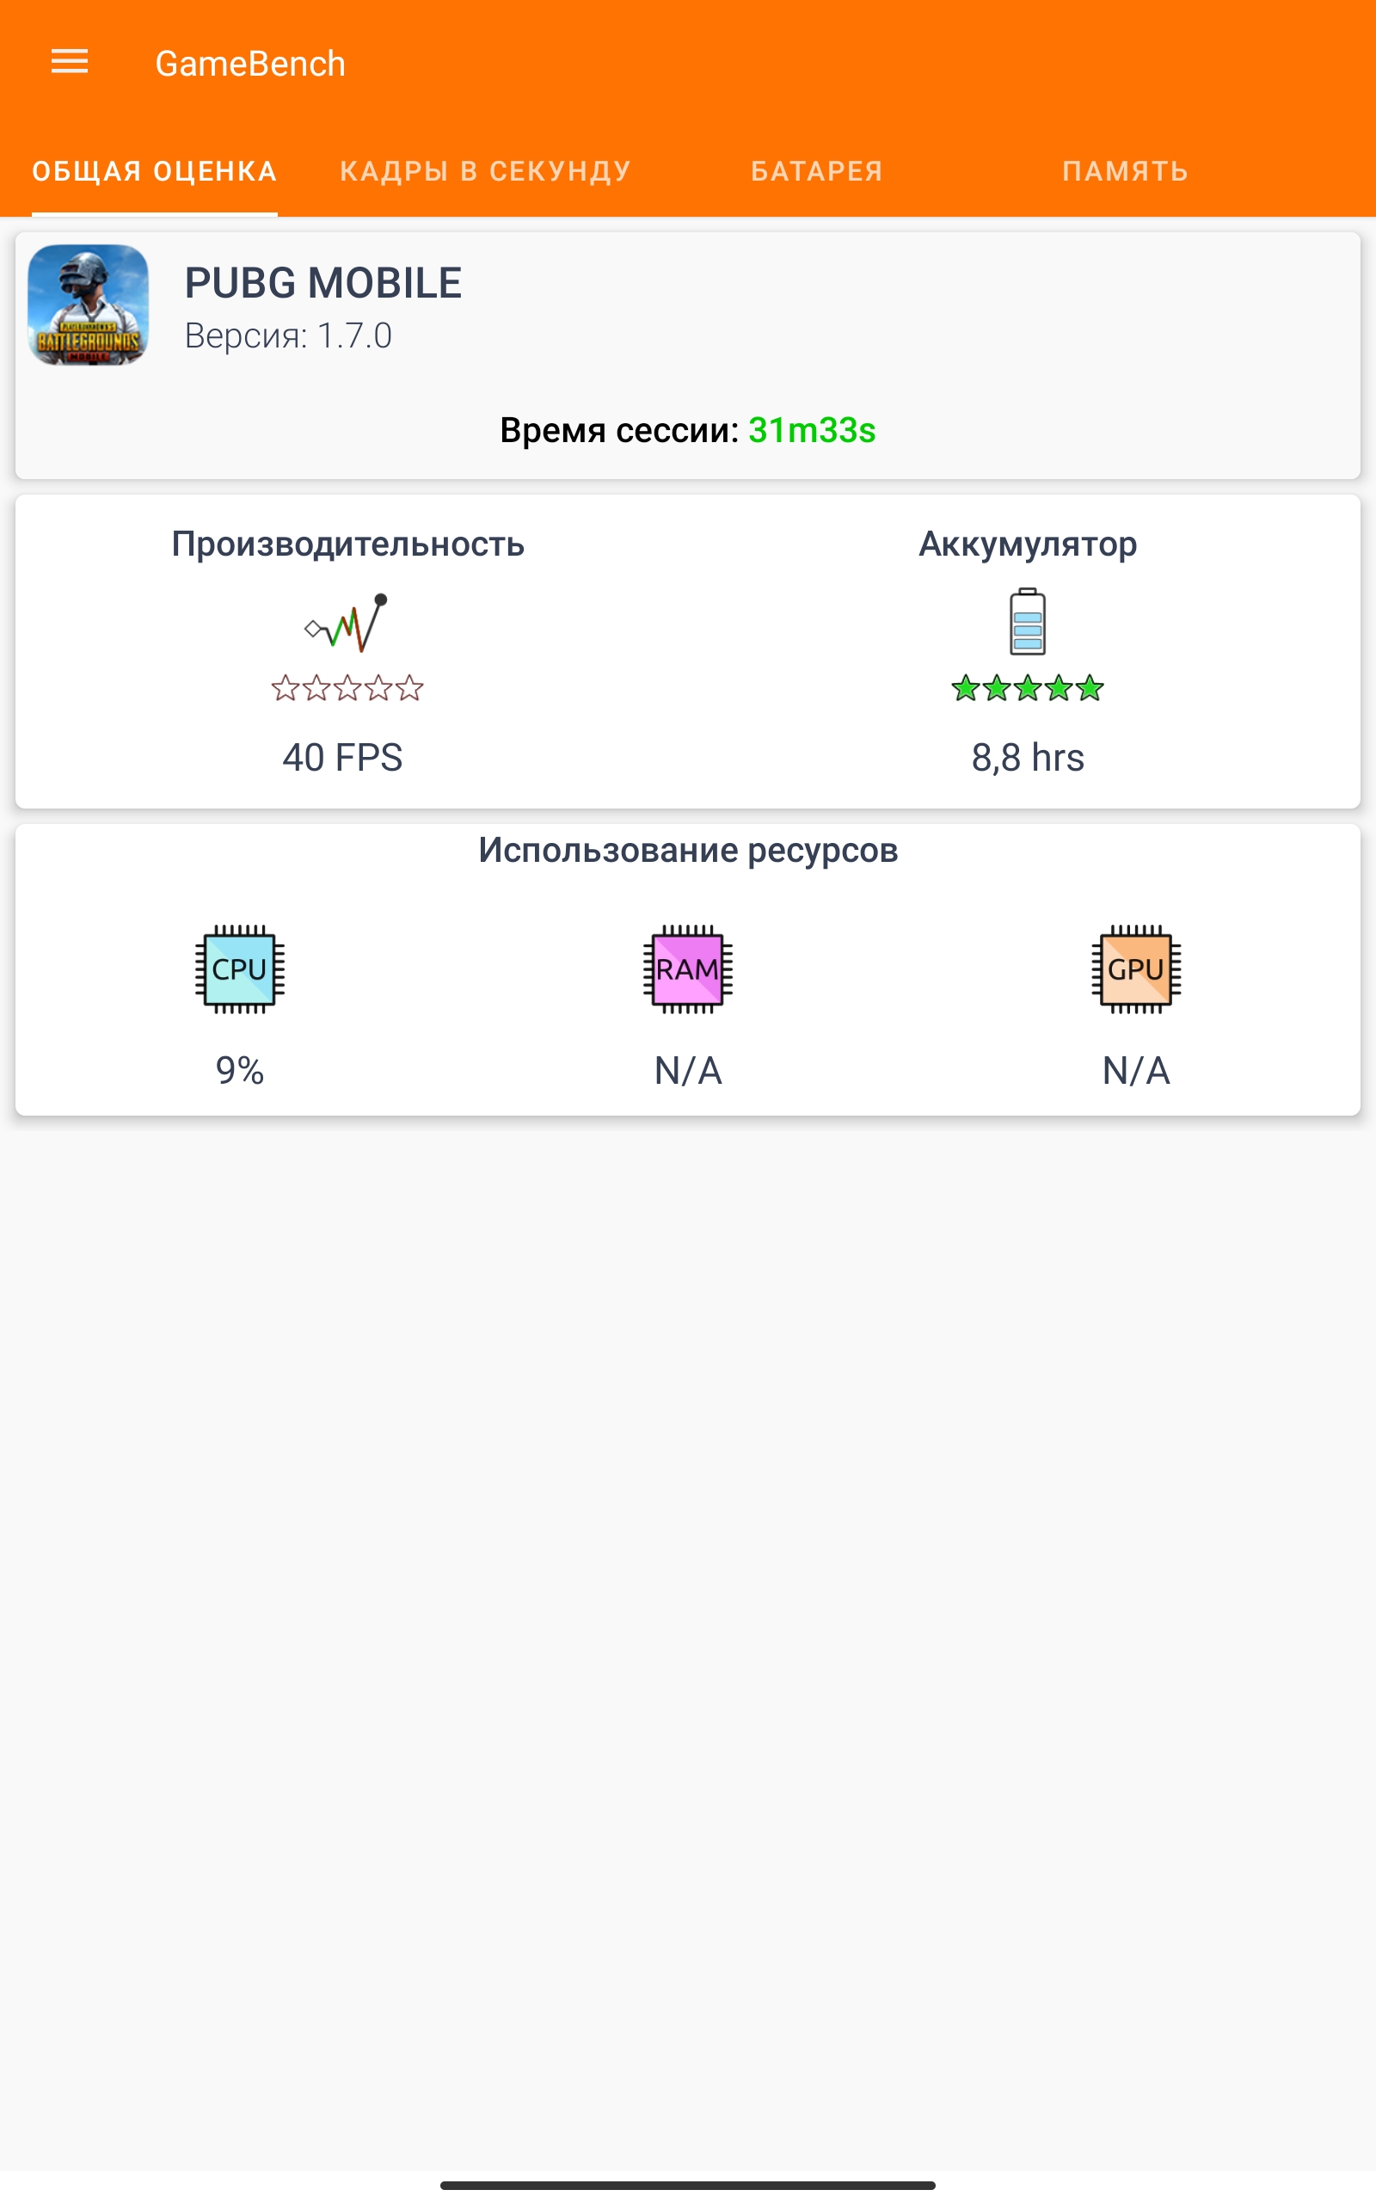Select the Общая оценка tab
Image resolution: width=1376 pixels, height=2202 pixels.
(155, 171)
